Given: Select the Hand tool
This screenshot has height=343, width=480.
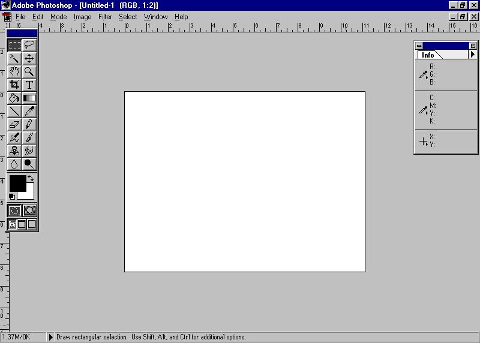Looking at the screenshot, I should (14, 71).
